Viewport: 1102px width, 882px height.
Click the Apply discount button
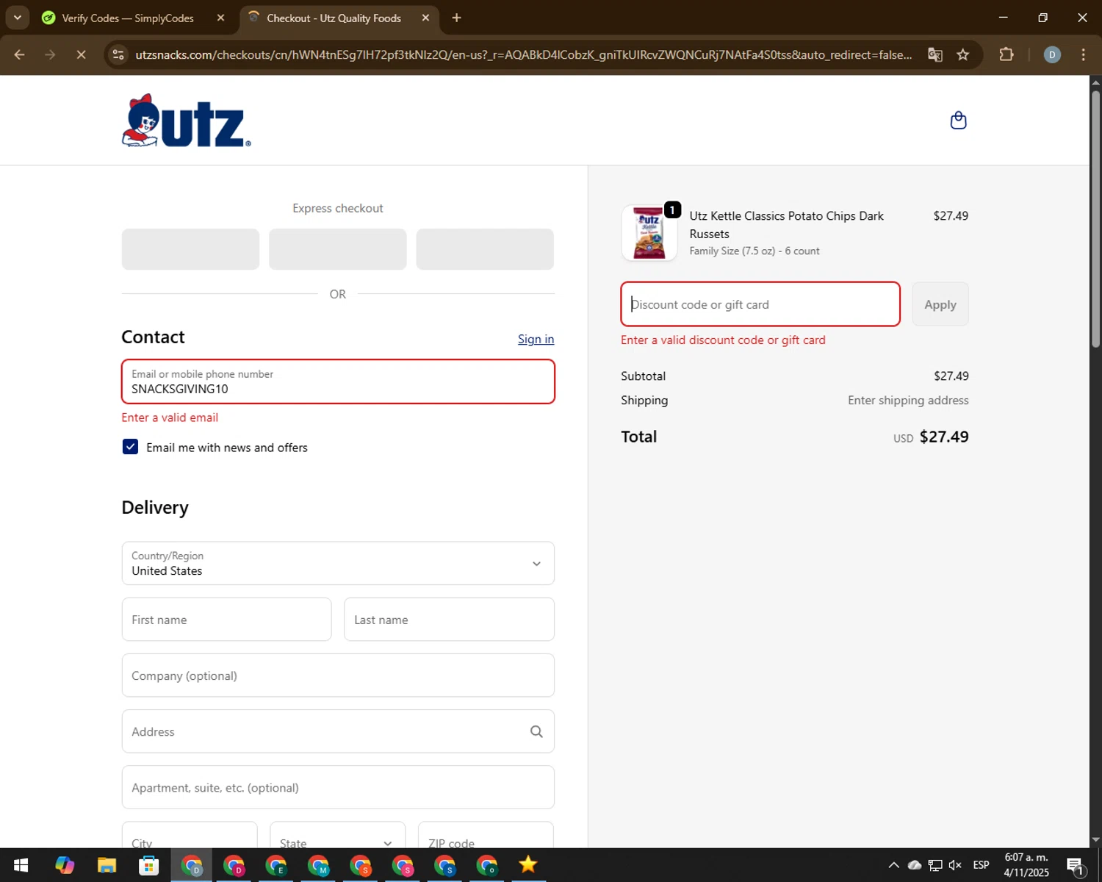(x=940, y=304)
